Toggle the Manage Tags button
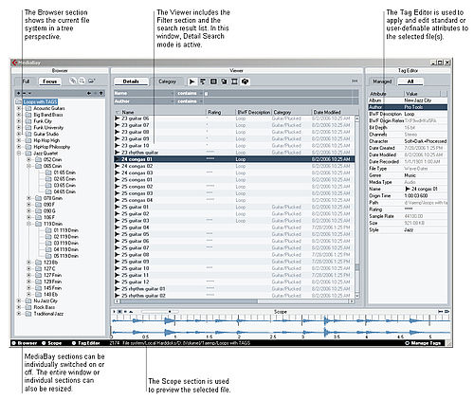 pos(423,343)
